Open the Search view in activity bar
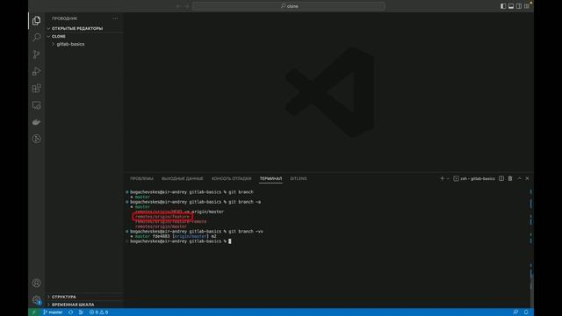 pos(36,37)
